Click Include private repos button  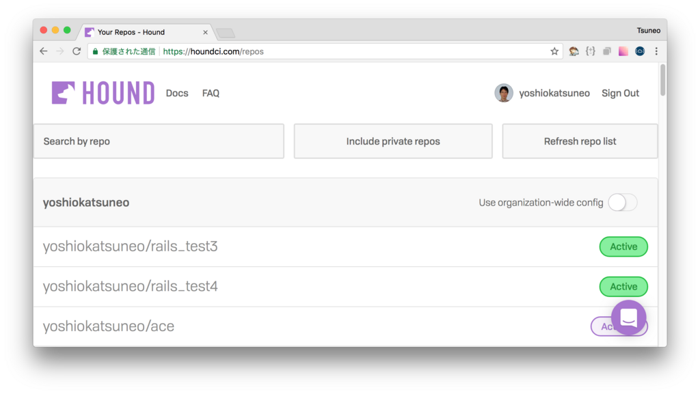click(x=393, y=141)
